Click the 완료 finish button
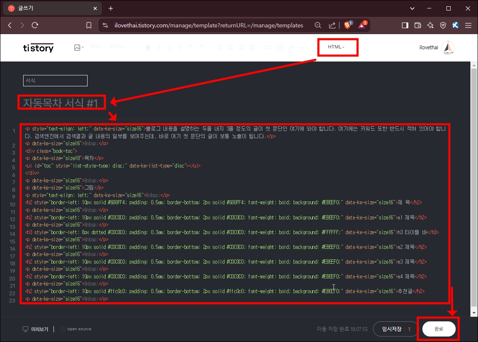This screenshot has width=478, height=342. 439,329
